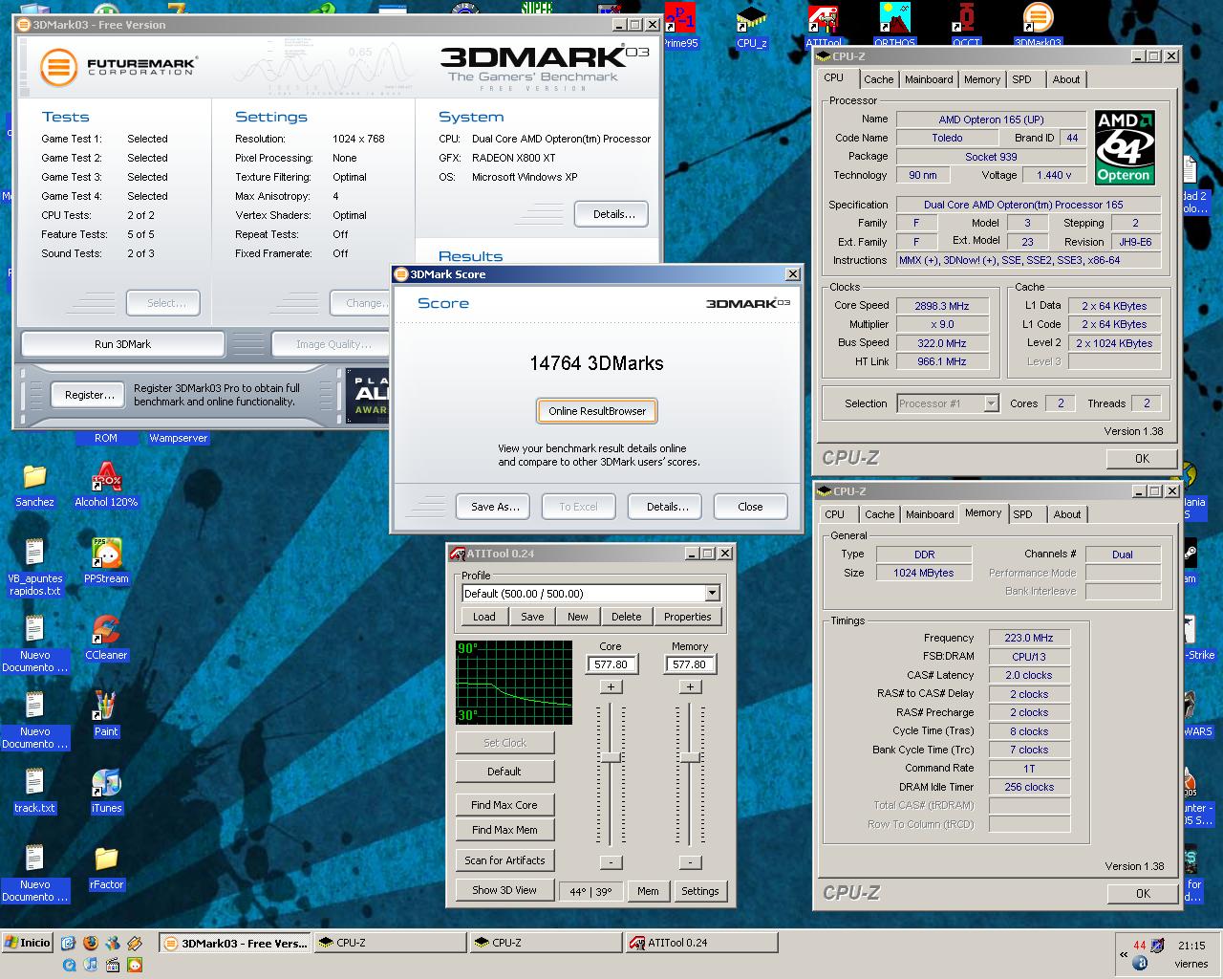Launch Firefox from the quick launch bar
1223x979 pixels.
tap(91, 943)
